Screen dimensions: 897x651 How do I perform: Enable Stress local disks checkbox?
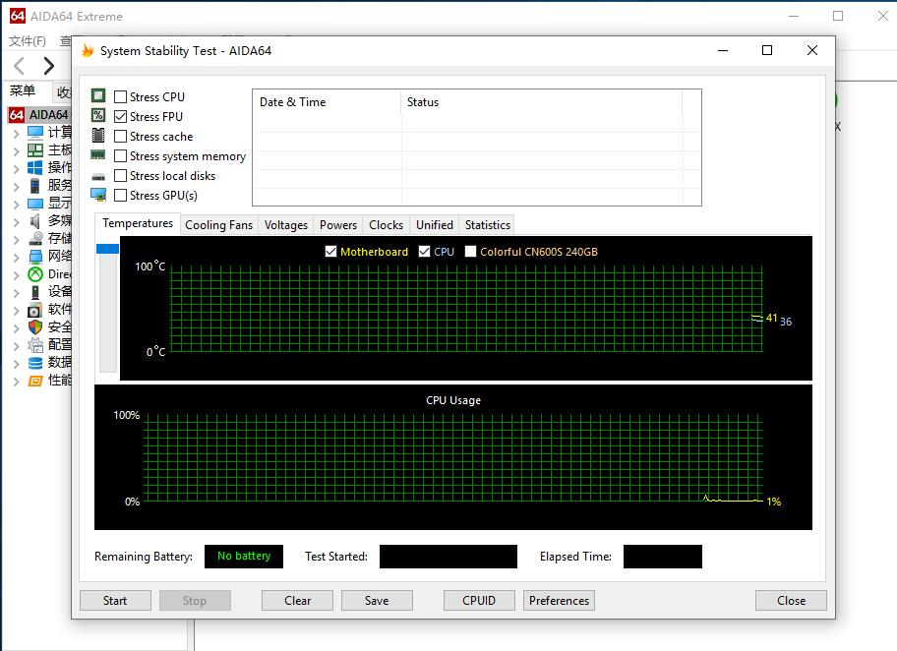point(120,176)
